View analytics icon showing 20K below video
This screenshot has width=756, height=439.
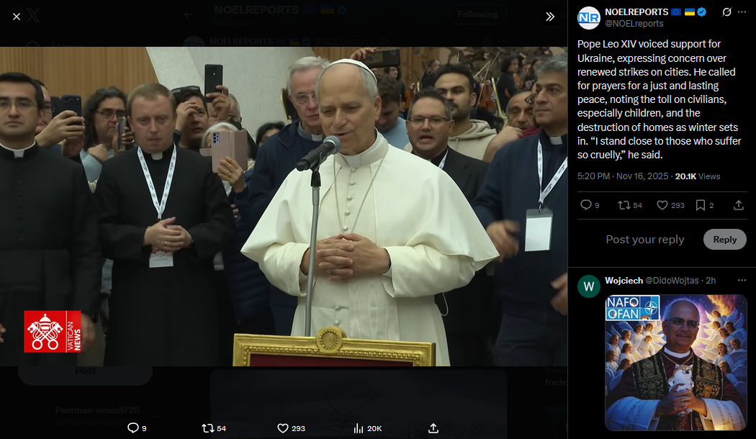[x=359, y=428]
